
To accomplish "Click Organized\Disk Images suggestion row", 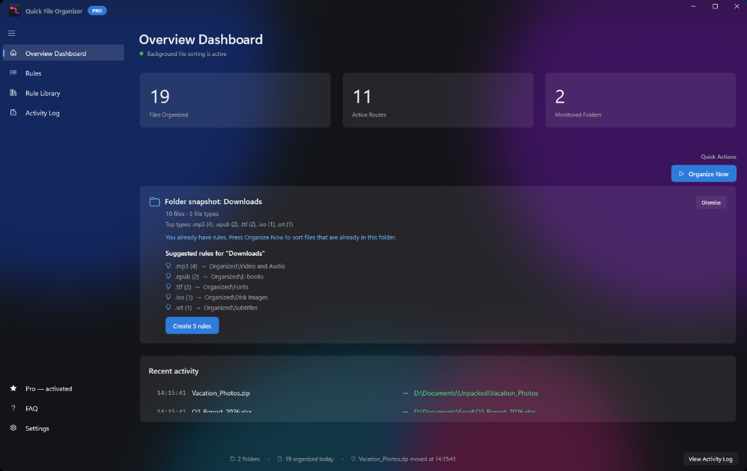I will click(x=216, y=297).
